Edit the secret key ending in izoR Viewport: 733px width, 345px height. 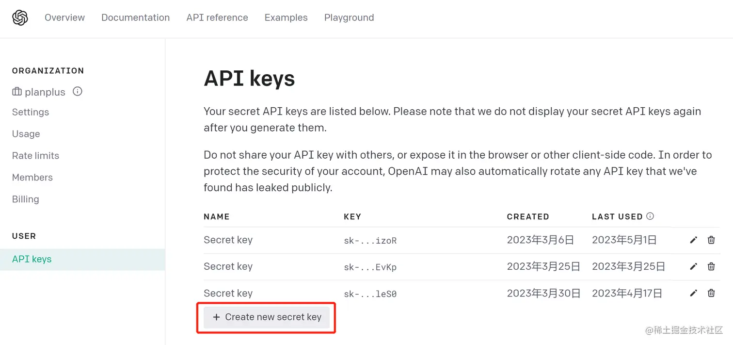[x=694, y=240]
